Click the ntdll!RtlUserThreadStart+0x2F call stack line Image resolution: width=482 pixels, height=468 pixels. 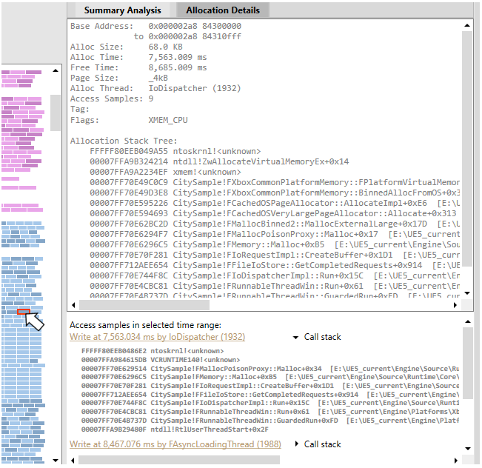[175, 429]
